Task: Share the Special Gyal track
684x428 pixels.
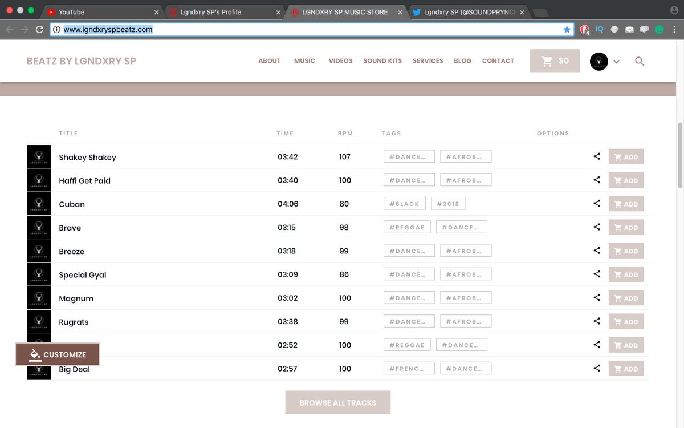Action: pyautogui.click(x=597, y=274)
